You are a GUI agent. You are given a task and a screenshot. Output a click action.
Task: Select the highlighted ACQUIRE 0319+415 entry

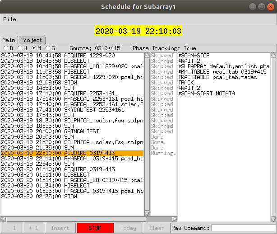point(72,154)
